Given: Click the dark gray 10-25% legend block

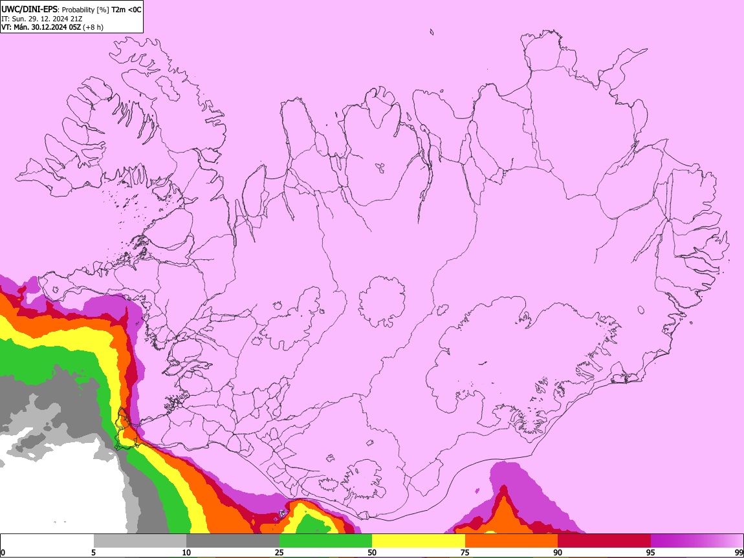Looking at the screenshot, I should 232,541.
